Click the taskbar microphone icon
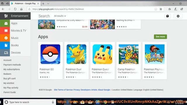This screenshot has height=105, width=187. (x=53, y=102)
